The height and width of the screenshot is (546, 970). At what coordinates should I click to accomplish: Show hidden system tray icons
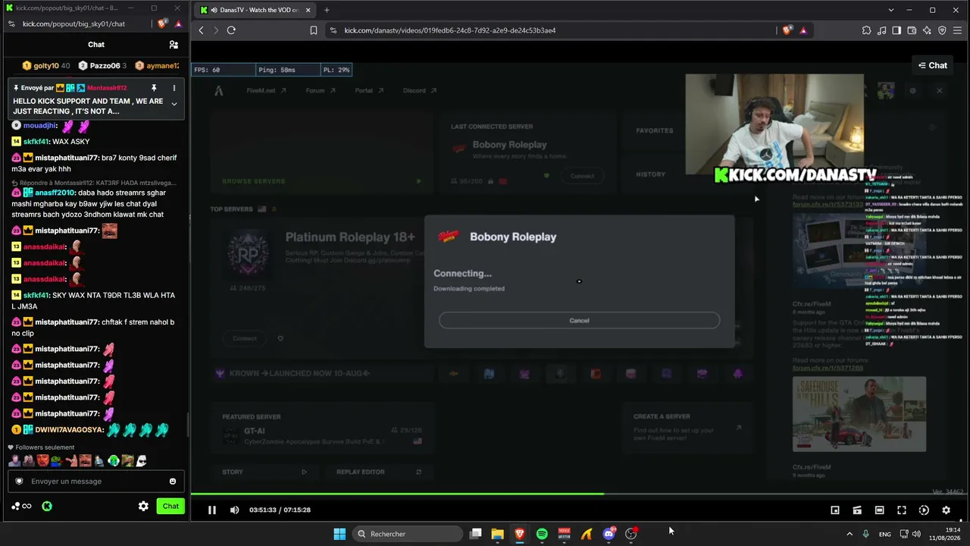tap(850, 534)
